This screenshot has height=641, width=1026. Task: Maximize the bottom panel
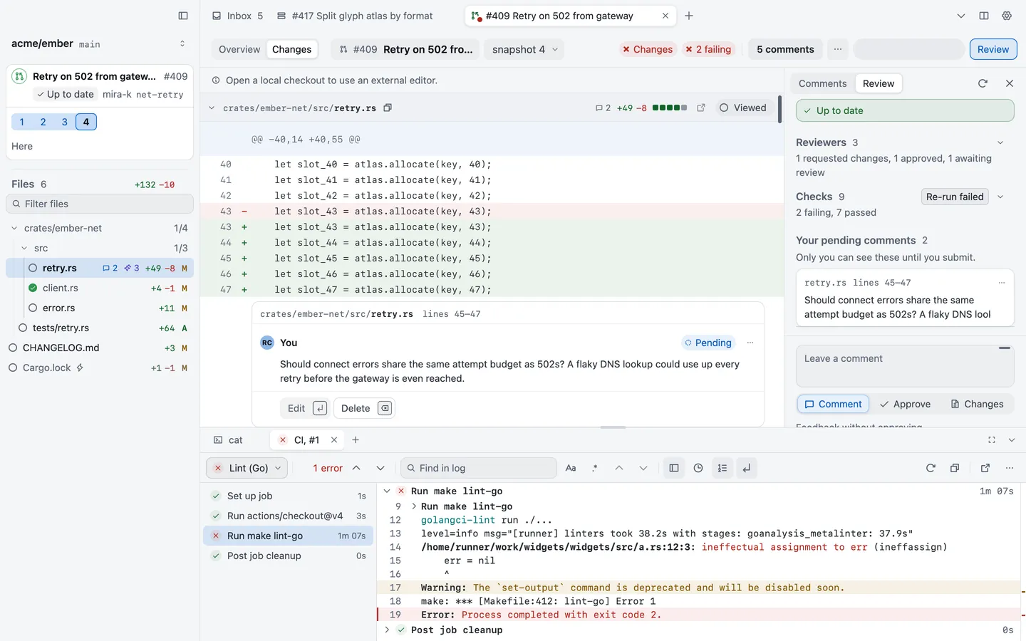click(991, 440)
